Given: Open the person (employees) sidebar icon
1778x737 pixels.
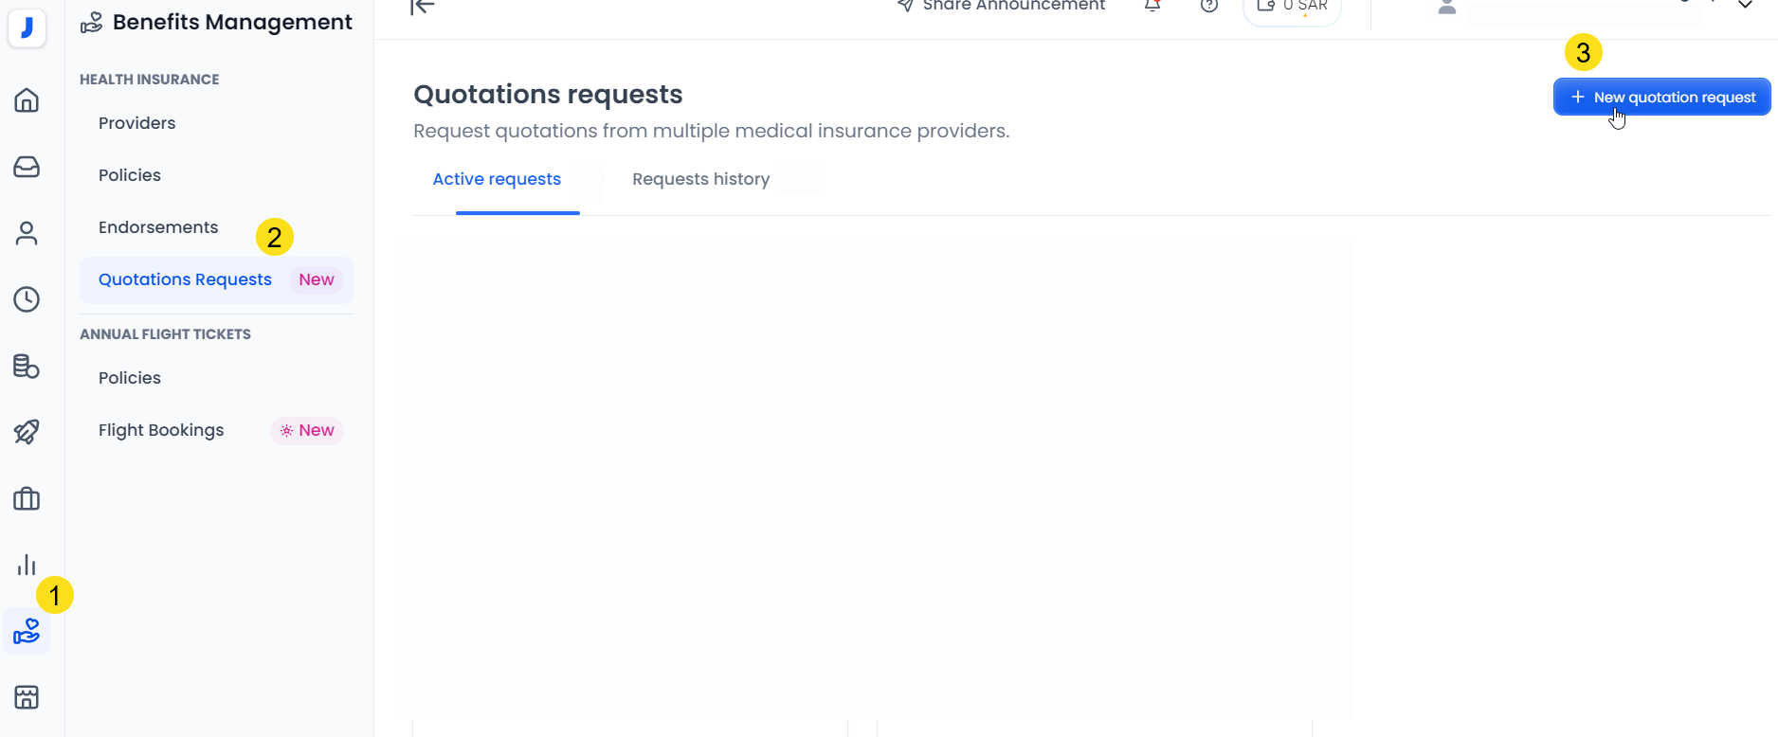Looking at the screenshot, I should pos(27,233).
